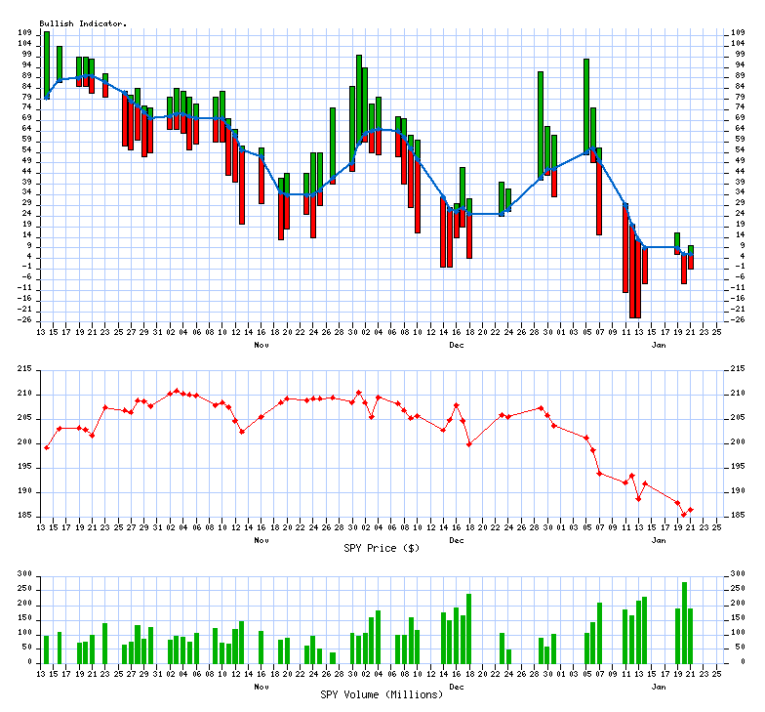The width and height of the screenshot is (765, 712).
Task: Click the first SPY price data point at far left
Action: [47, 447]
